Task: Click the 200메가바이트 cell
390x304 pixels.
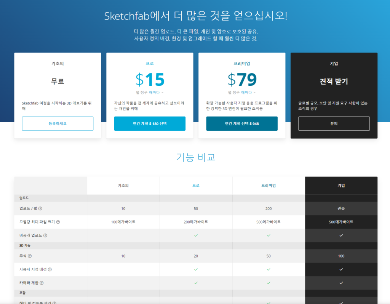Action: [x=196, y=222]
